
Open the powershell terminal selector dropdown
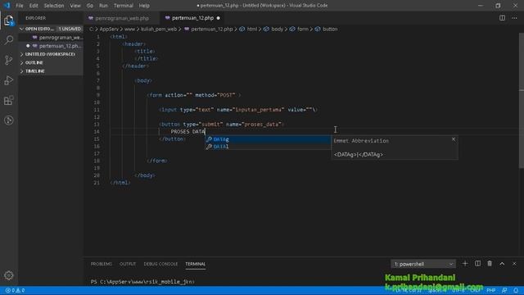click(423, 264)
